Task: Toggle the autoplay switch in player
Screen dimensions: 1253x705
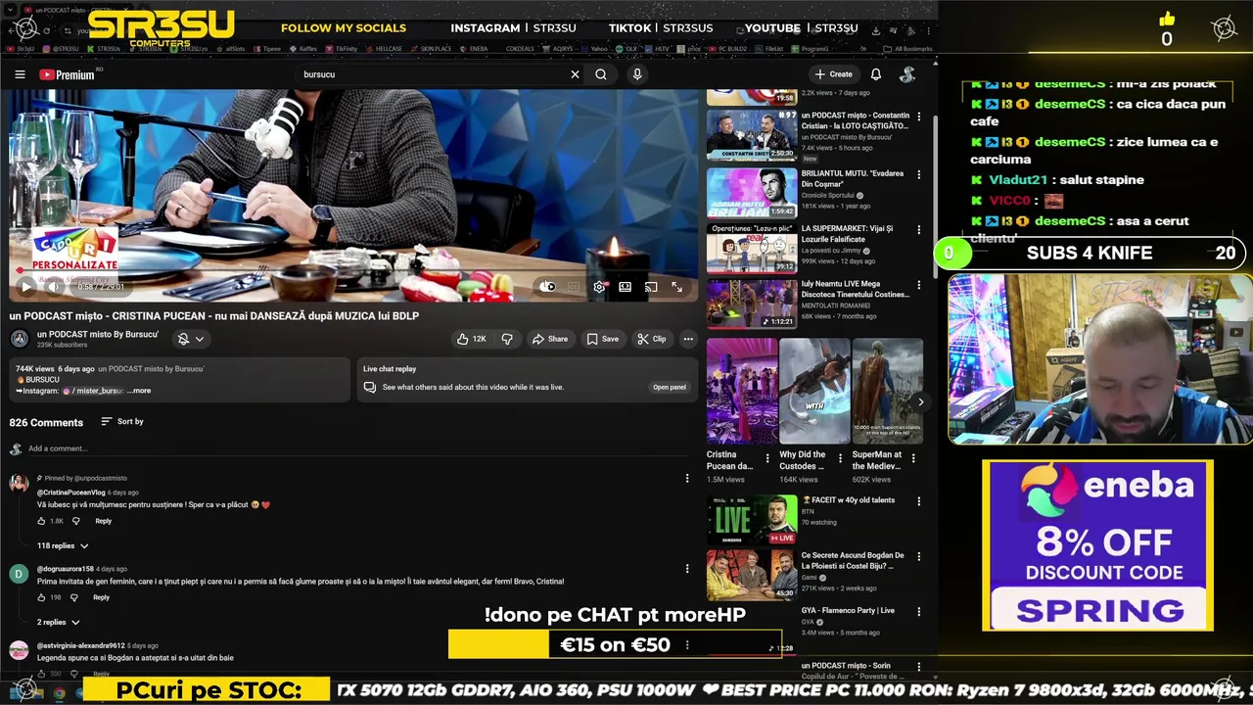Action: point(548,287)
